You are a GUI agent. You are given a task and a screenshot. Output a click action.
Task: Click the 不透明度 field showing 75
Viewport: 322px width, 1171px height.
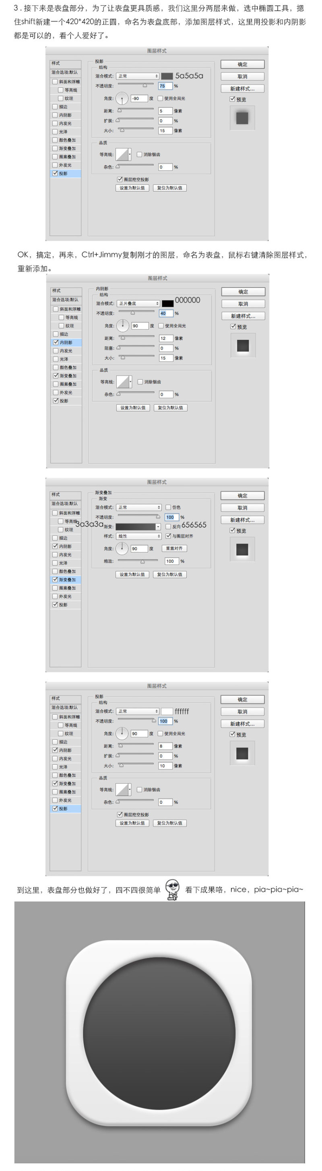pos(165,85)
